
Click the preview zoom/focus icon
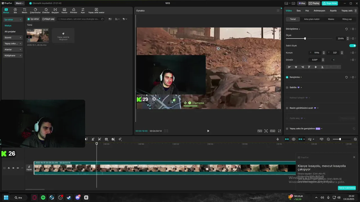(266, 131)
